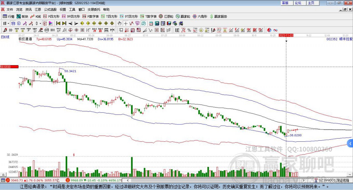Open the 板块 sector view
Screen dimensions: 353x190
pyautogui.click(x=22, y=17)
